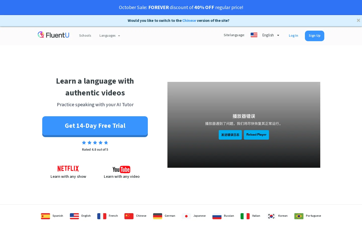
Task: Click the English flag in the bottom language row
Action: pos(74,216)
